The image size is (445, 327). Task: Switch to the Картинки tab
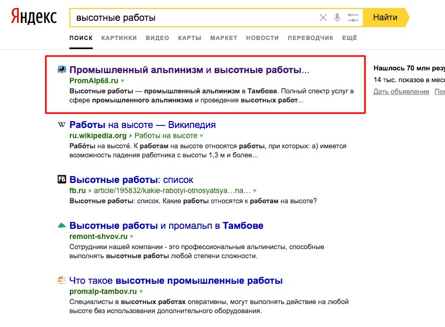point(119,38)
